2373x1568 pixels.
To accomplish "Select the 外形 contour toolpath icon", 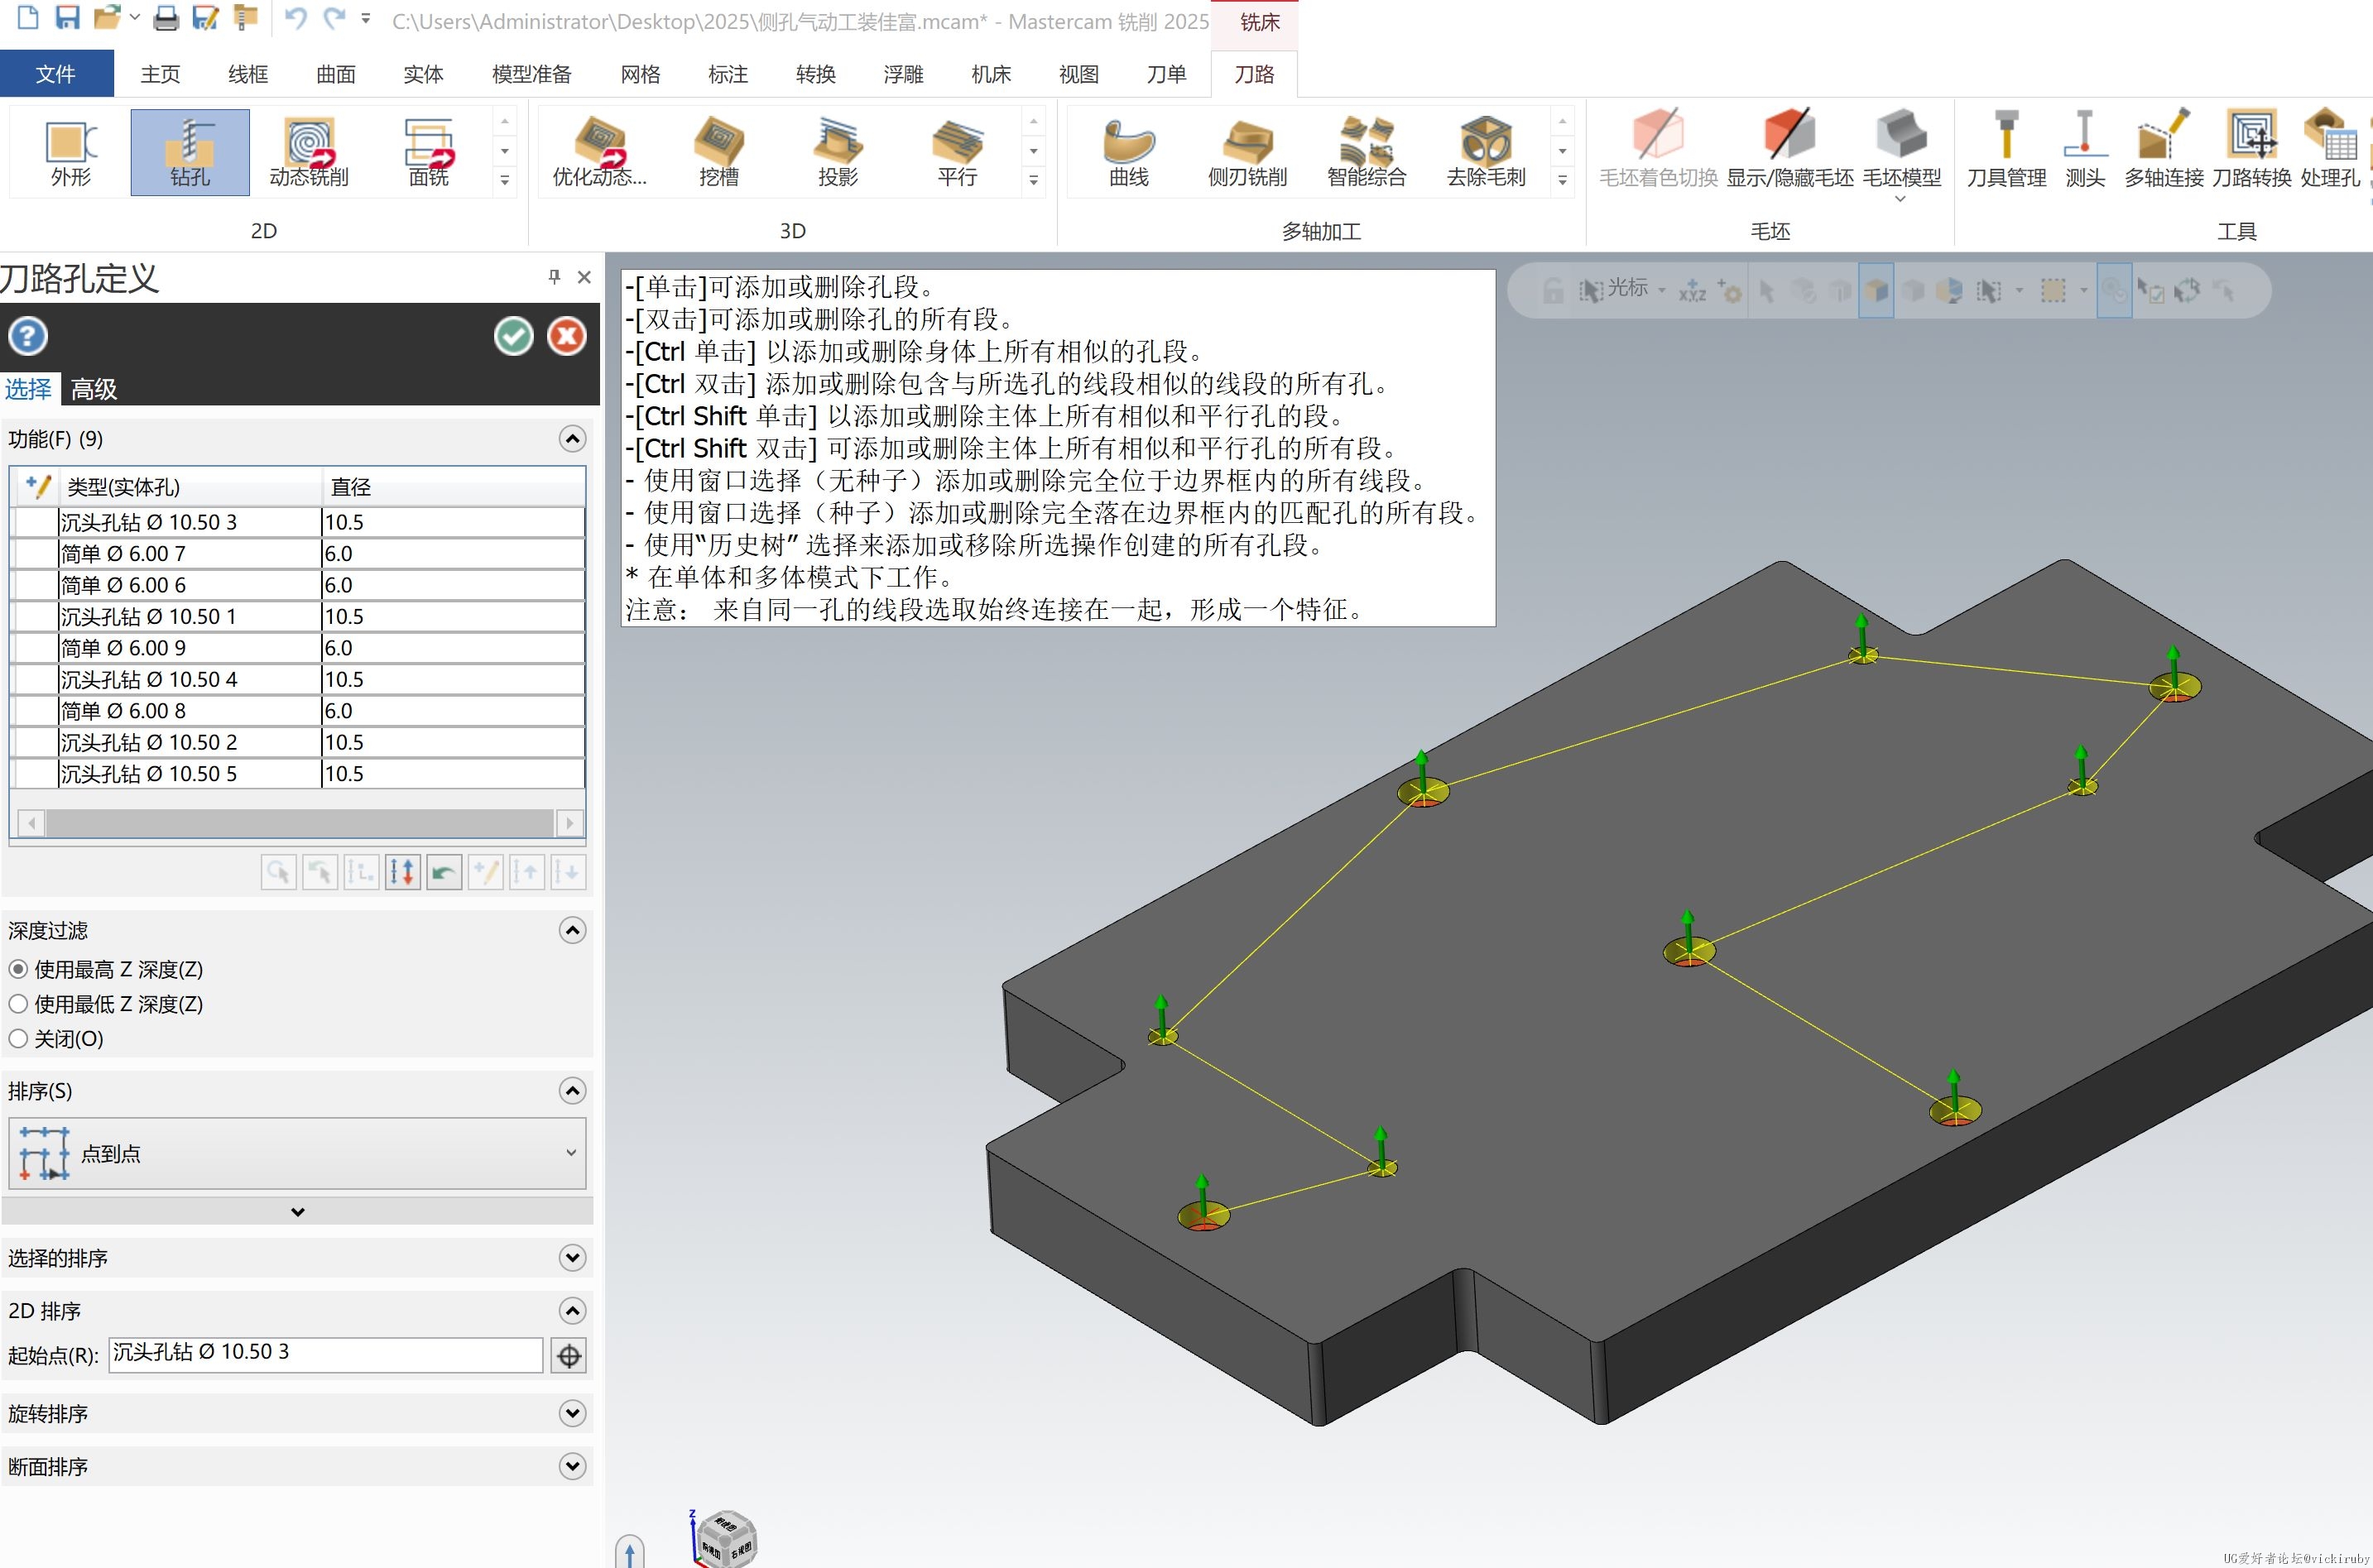I will 70,152.
